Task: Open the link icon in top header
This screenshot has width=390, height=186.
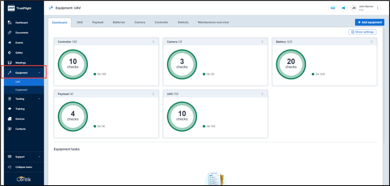Action: pyautogui.click(x=333, y=8)
